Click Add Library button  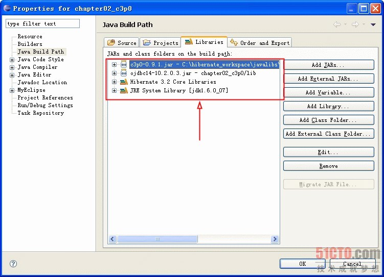click(x=329, y=106)
